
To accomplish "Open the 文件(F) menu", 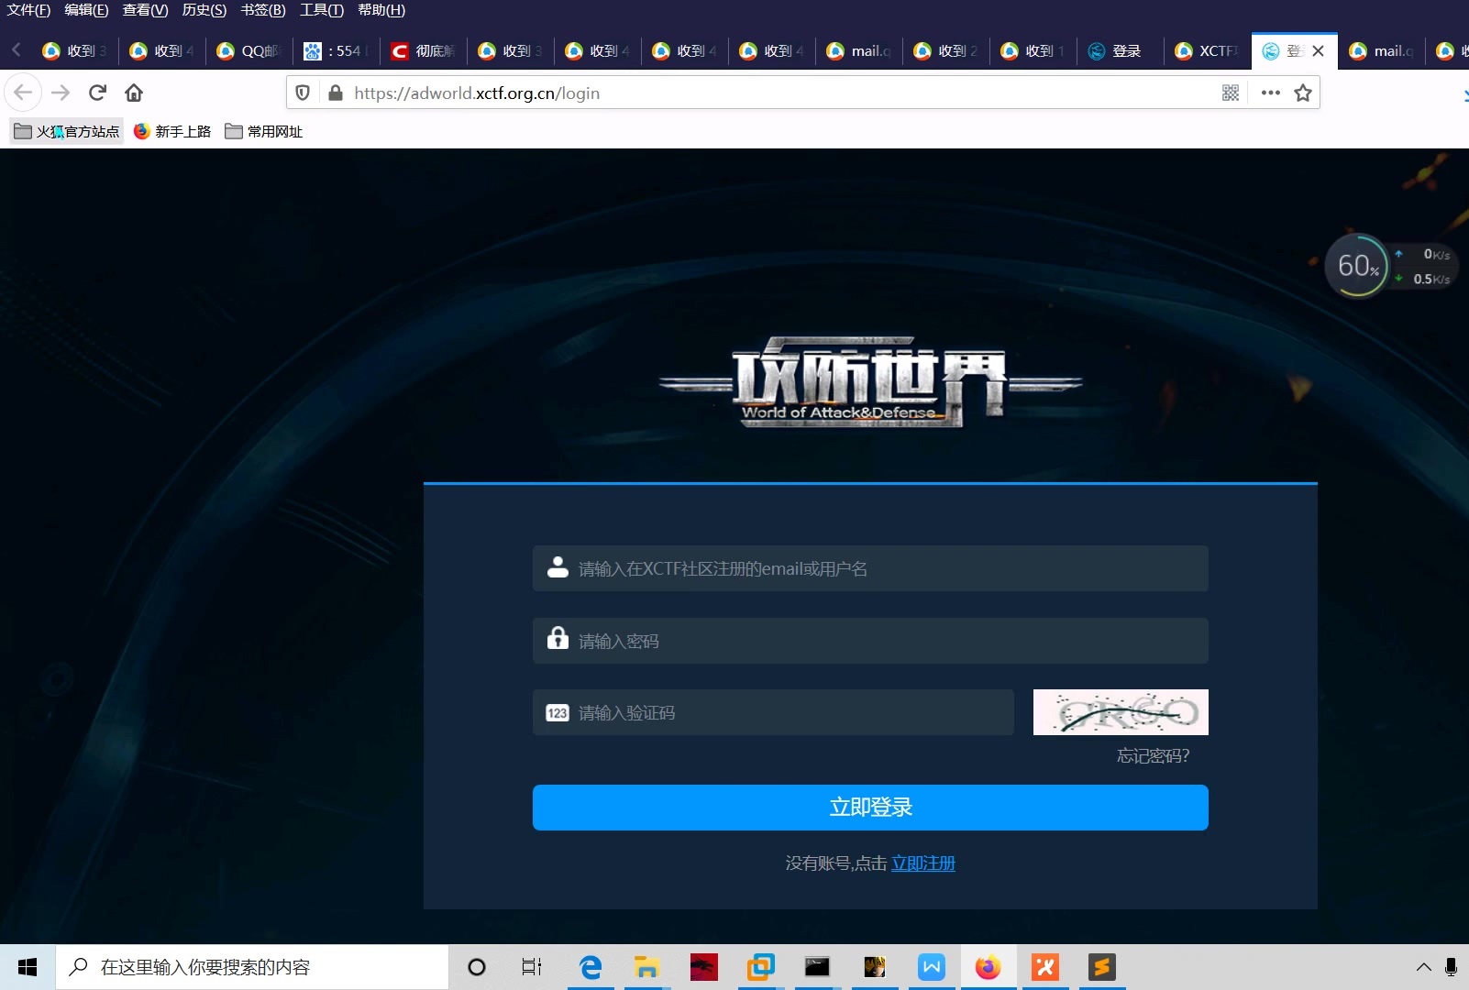I will click(x=28, y=10).
